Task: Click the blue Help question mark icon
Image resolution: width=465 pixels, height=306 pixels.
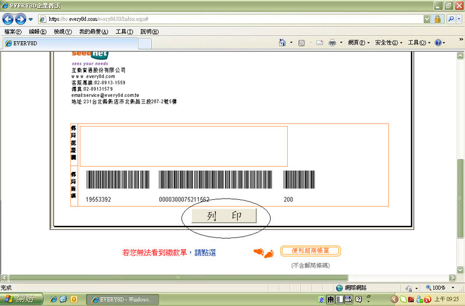Action: tap(438, 43)
